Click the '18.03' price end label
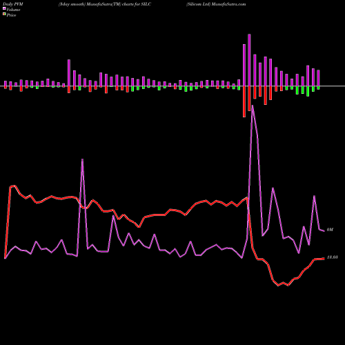 (332, 257)
